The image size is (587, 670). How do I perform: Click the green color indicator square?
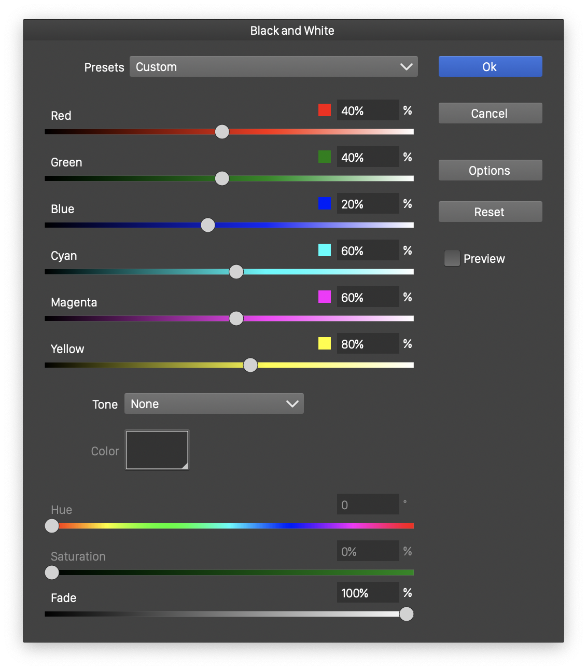pos(325,157)
